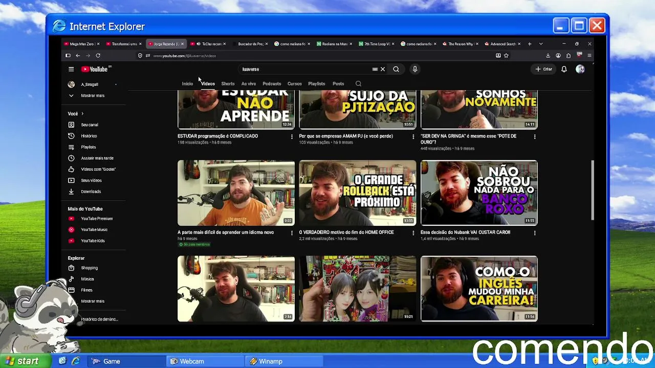The image size is (655, 368).
Task: Go back using the browser back arrow
Action: tap(78, 56)
